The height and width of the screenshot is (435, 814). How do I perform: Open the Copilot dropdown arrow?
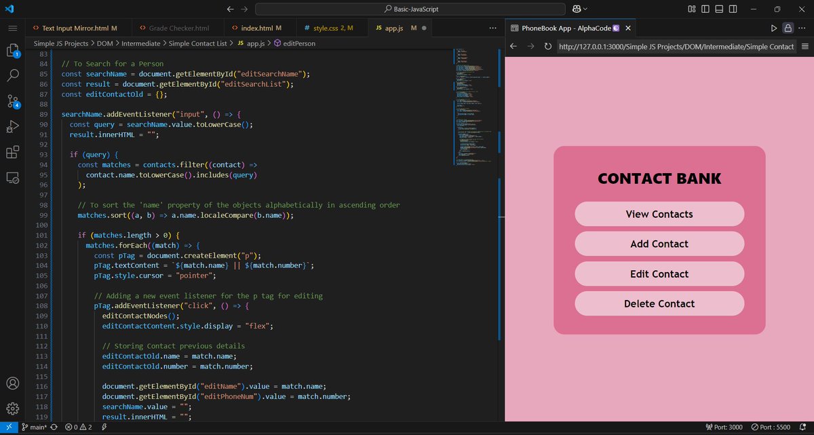tap(585, 9)
